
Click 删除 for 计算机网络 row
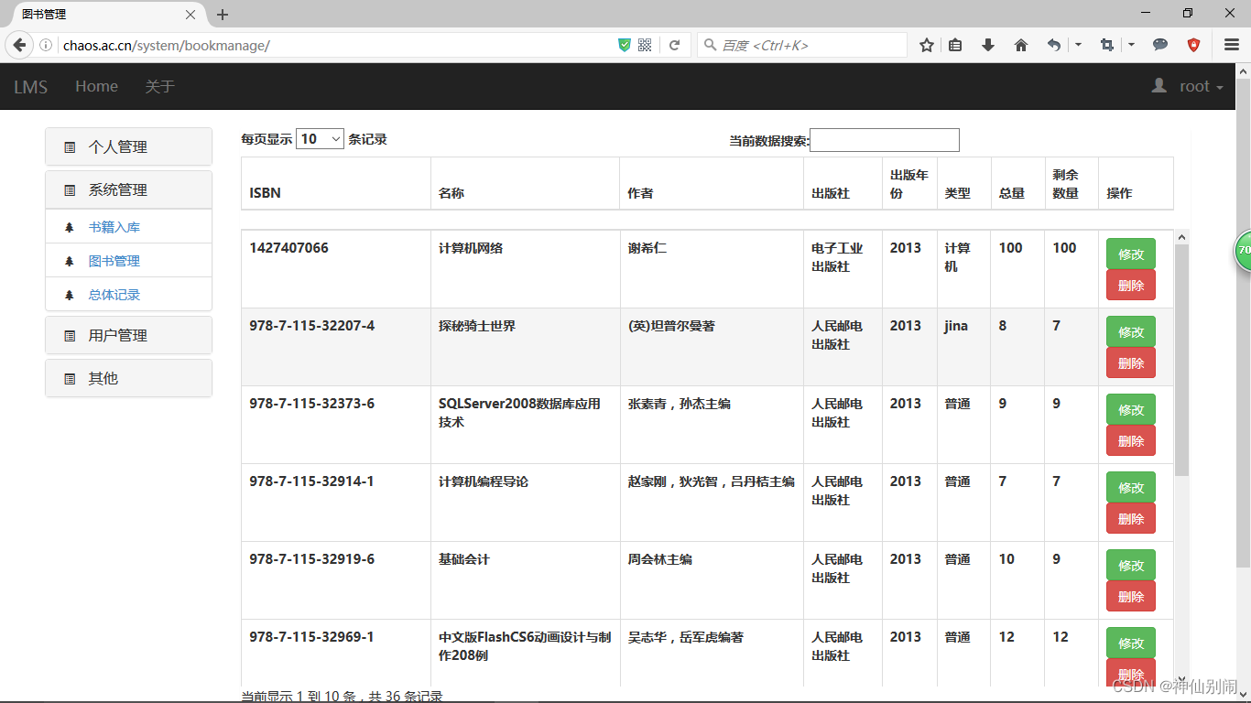1131,285
